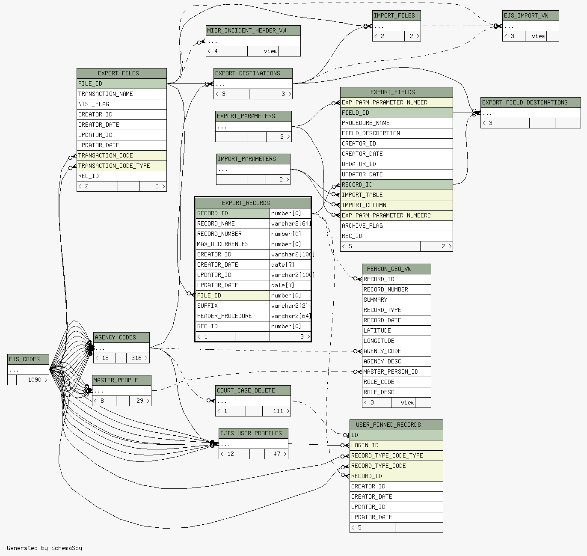The height and width of the screenshot is (556, 587).
Task: Click varchar2[2] type of SUFFIX
Action: 291,306
